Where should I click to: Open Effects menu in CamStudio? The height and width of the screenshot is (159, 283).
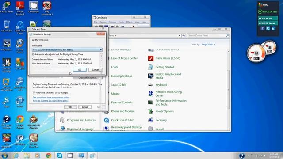point(129,22)
